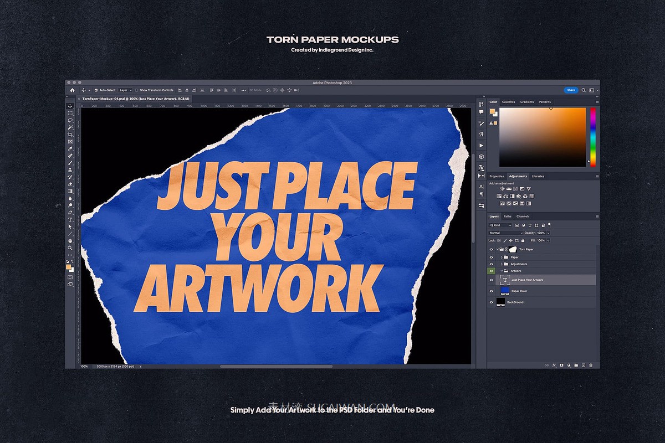
Task: Enable Show Transform Controls checkbox
Action: (x=137, y=90)
